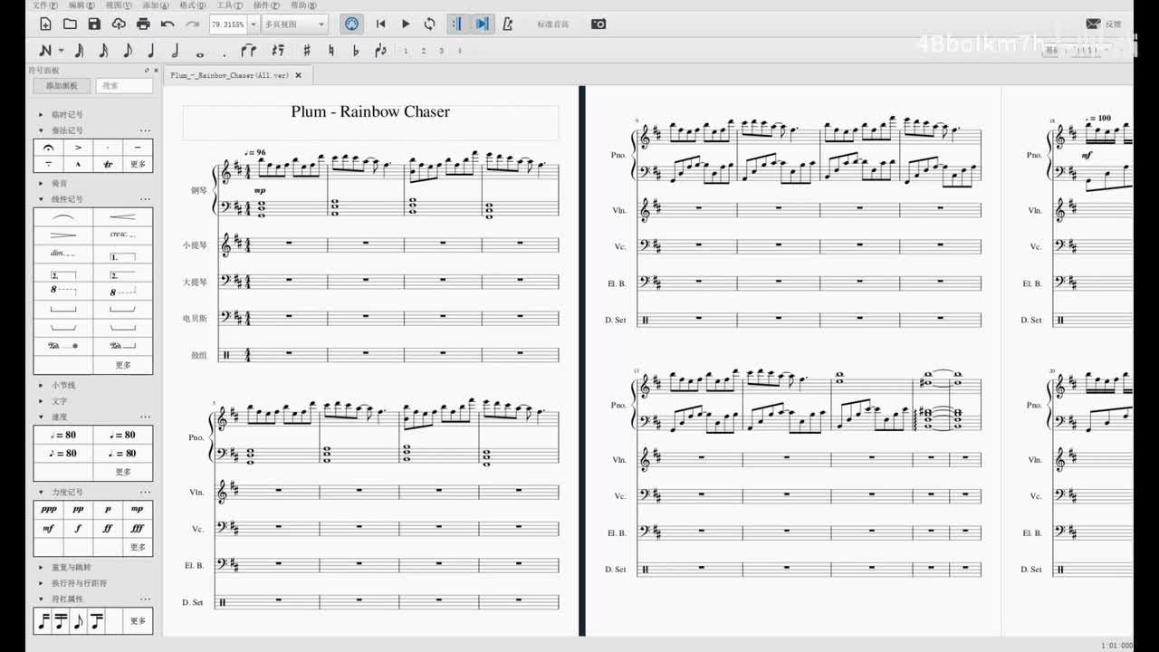Select the half note duration
The width and height of the screenshot is (1159, 652).
175,51
